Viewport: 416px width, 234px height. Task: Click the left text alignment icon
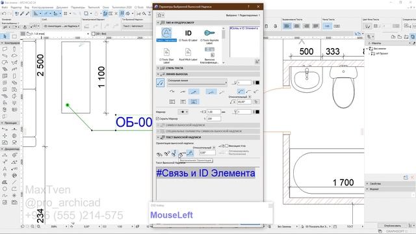(287, 26)
